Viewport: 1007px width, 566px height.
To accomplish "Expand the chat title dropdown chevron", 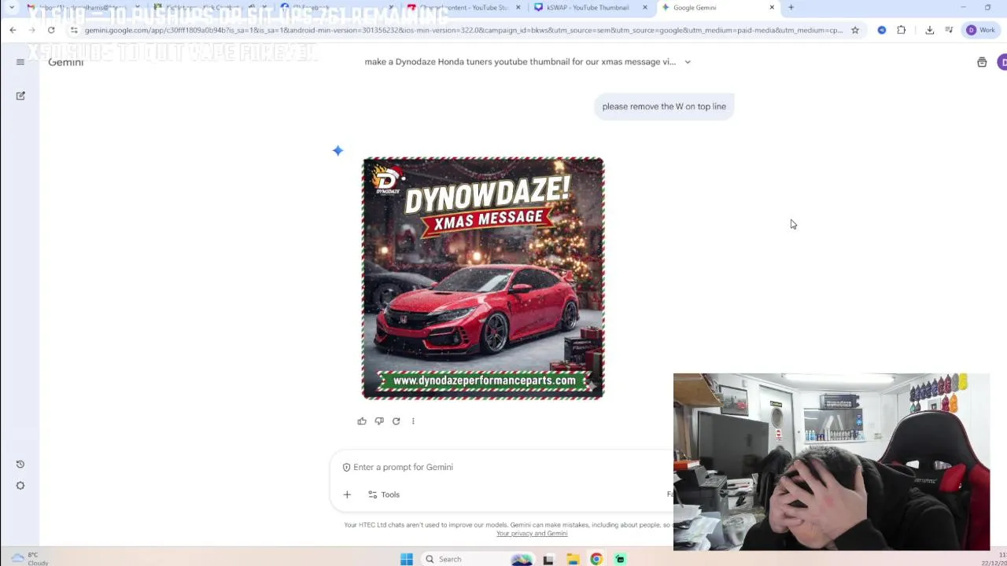I will (688, 62).
